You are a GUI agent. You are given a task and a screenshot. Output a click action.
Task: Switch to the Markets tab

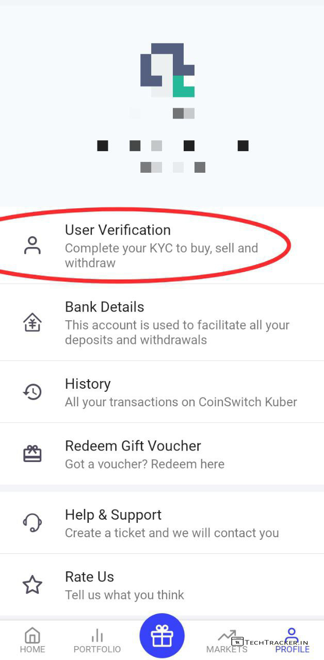pyautogui.click(x=226, y=640)
